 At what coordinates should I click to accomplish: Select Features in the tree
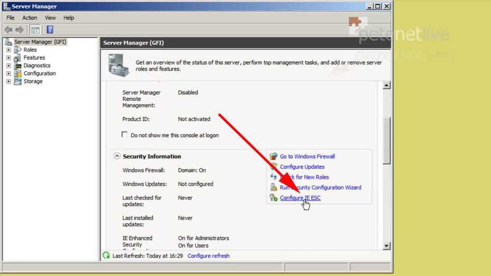(x=34, y=57)
